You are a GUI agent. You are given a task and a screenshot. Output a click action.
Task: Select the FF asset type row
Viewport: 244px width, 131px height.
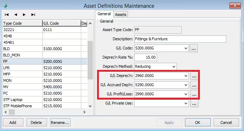click(x=45, y=61)
